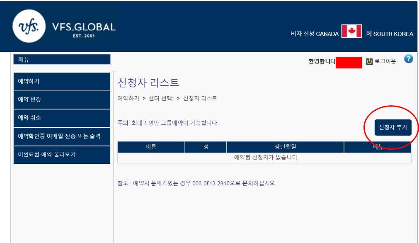419x243 pixels.
Task: Open 예약하기 in the side menu
Action: [x=62, y=81]
